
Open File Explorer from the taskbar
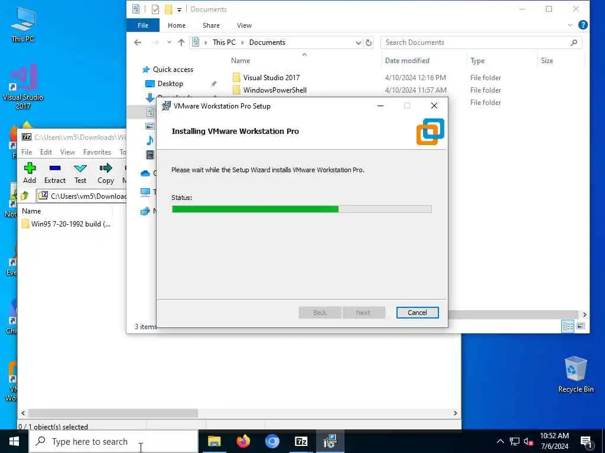click(214, 441)
